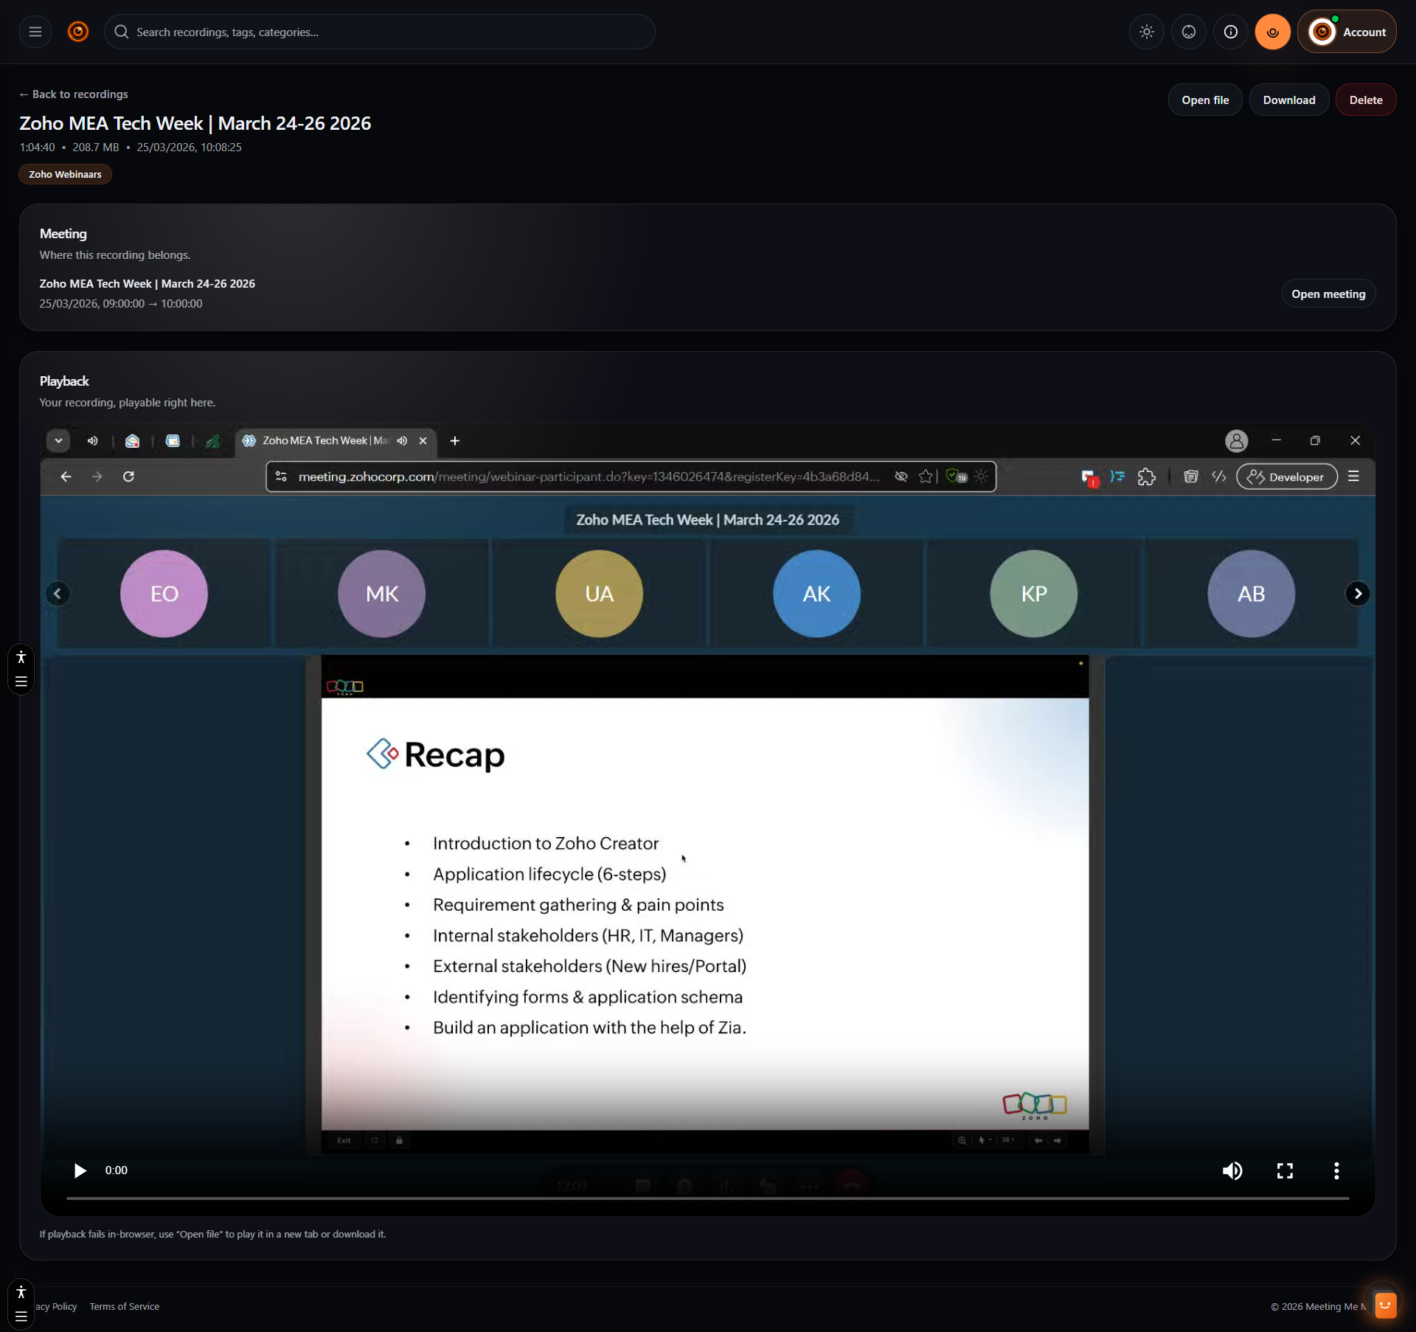1416x1332 pixels.
Task: Click the Zoho Webinaars tag
Action: click(65, 175)
